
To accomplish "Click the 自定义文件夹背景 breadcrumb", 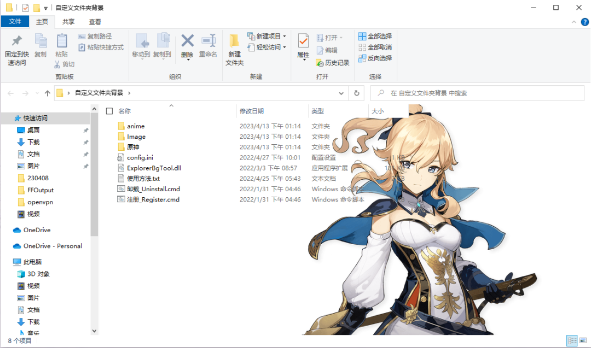I will [x=99, y=93].
